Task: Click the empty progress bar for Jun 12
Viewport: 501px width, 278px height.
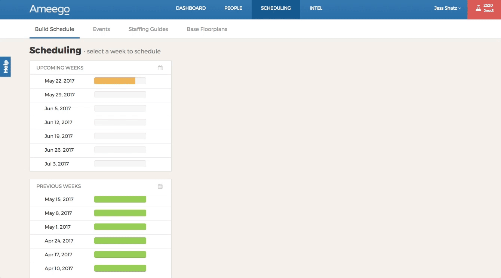Action: 120,122
